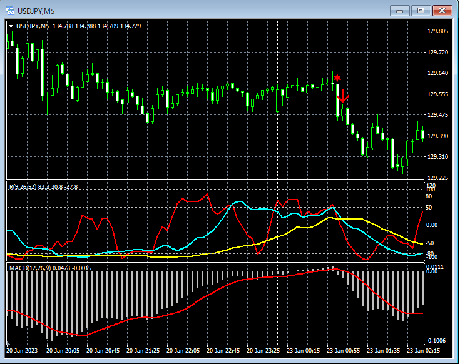Maximize the USDJPY,M5 chart window
The height and width of the screenshot is (364, 460).
coord(421,10)
